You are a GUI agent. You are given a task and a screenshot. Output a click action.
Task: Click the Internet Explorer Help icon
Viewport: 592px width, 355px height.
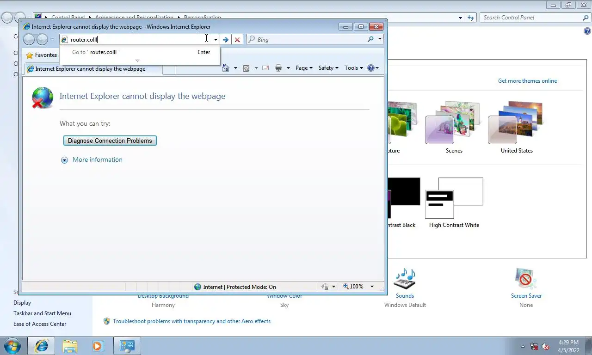pyautogui.click(x=370, y=68)
